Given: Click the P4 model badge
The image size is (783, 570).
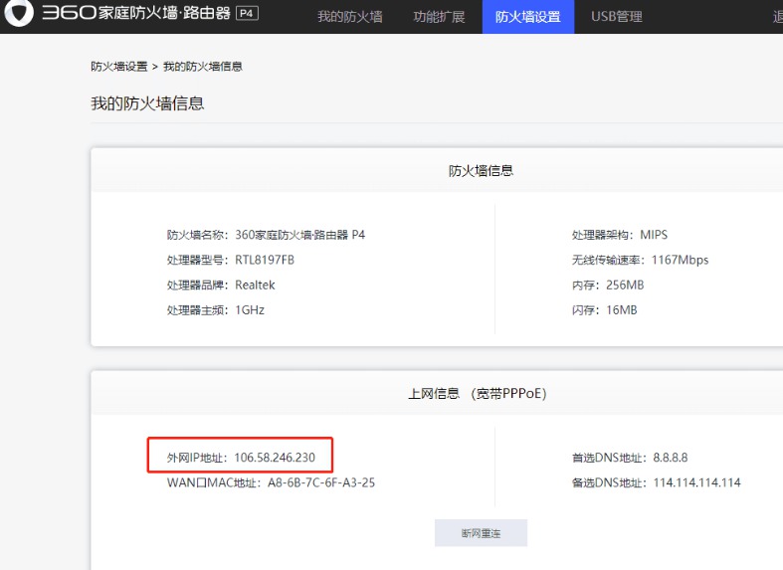Looking at the screenshot, I should [x=247, y=13].
